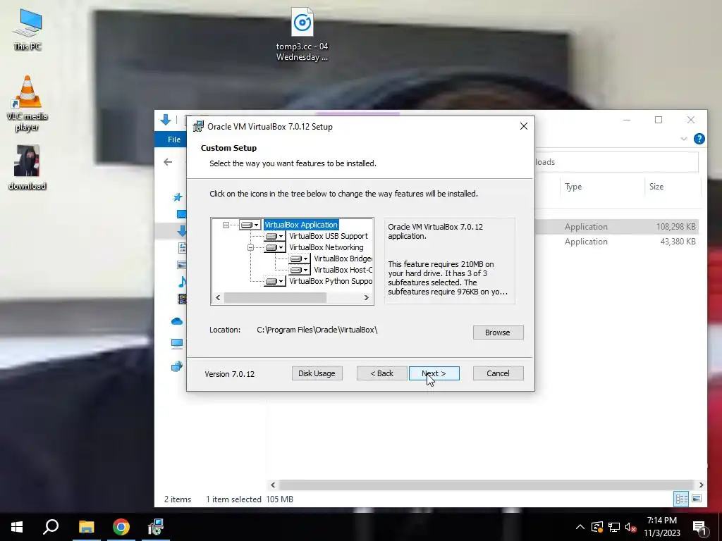Select the download image on the desktop
The image size is (722, 541).
click(x=27, y=168)
